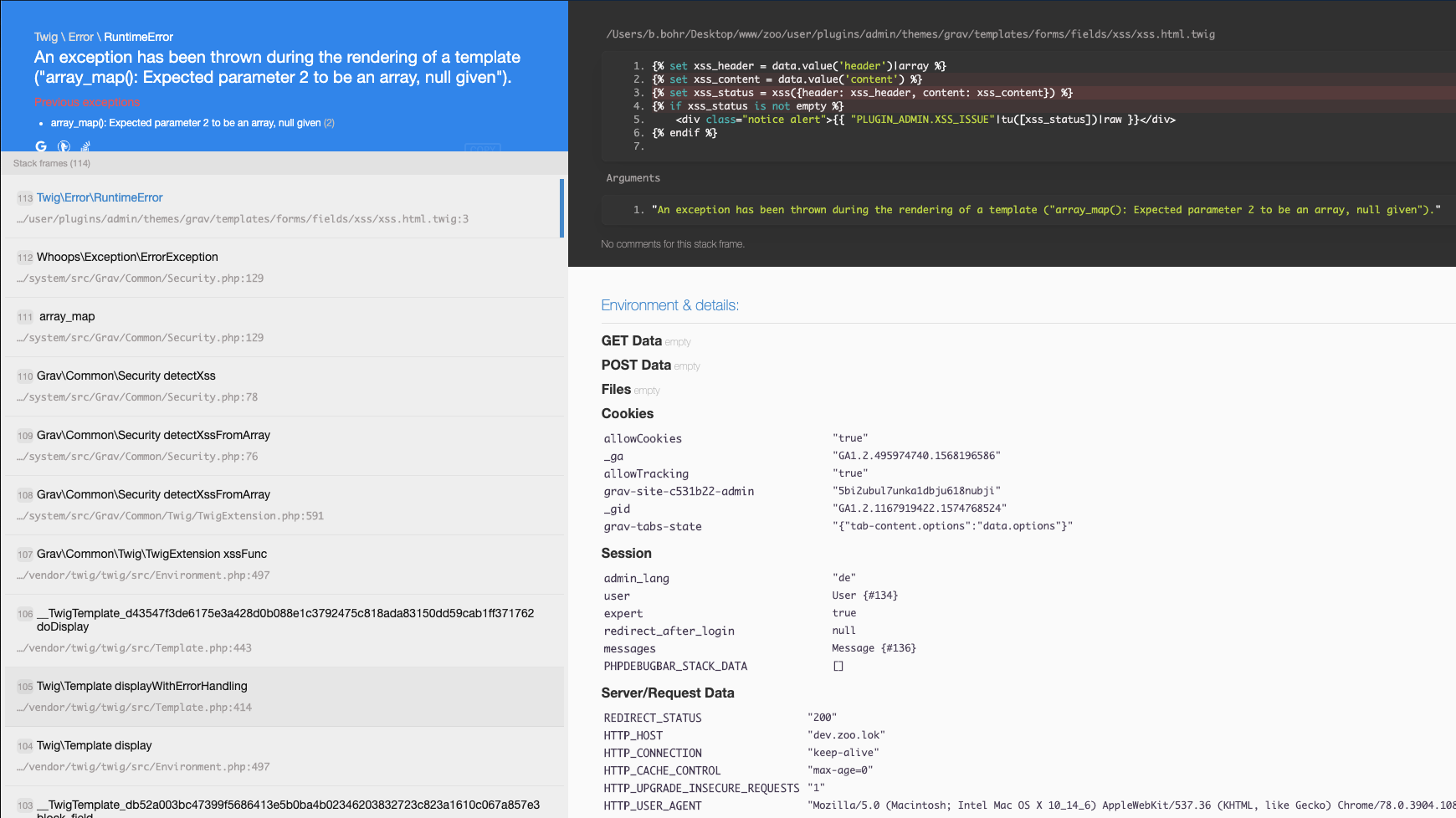This screenshot has height=818, width=1456.
Task: Select stack frame 105 displayWithErrorHandling
Action: point(285,697)
